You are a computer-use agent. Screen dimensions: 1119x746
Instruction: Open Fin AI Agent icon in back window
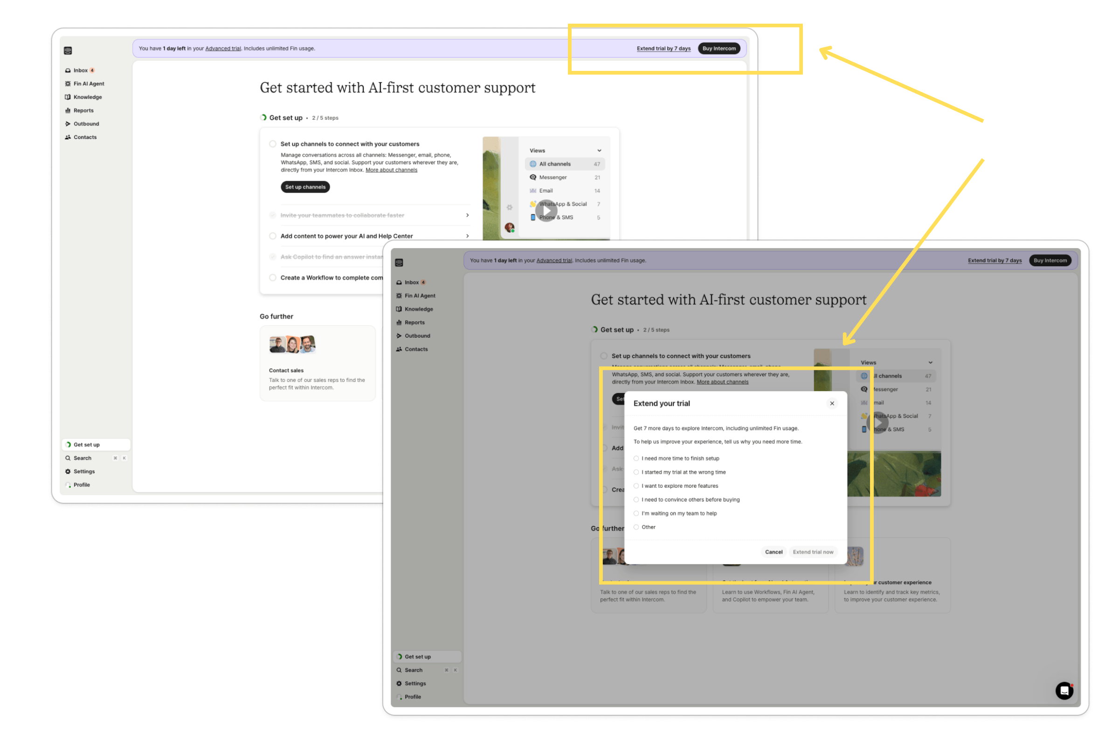tap(68, 84)
